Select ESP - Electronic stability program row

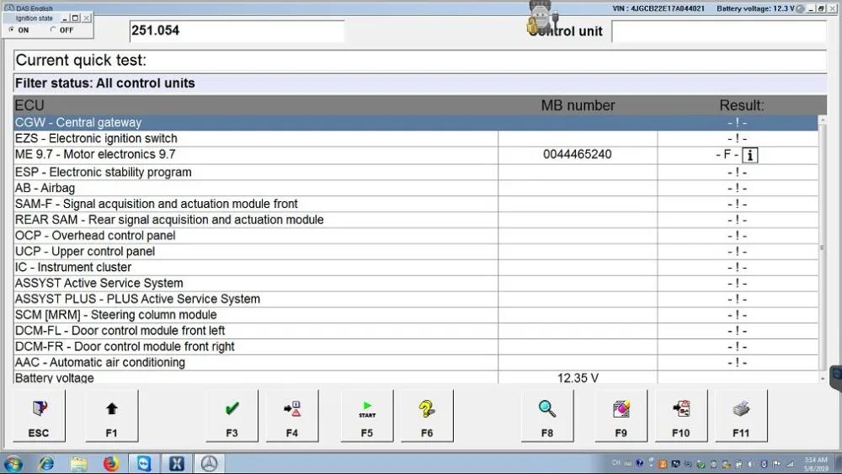tap(416, 173)
